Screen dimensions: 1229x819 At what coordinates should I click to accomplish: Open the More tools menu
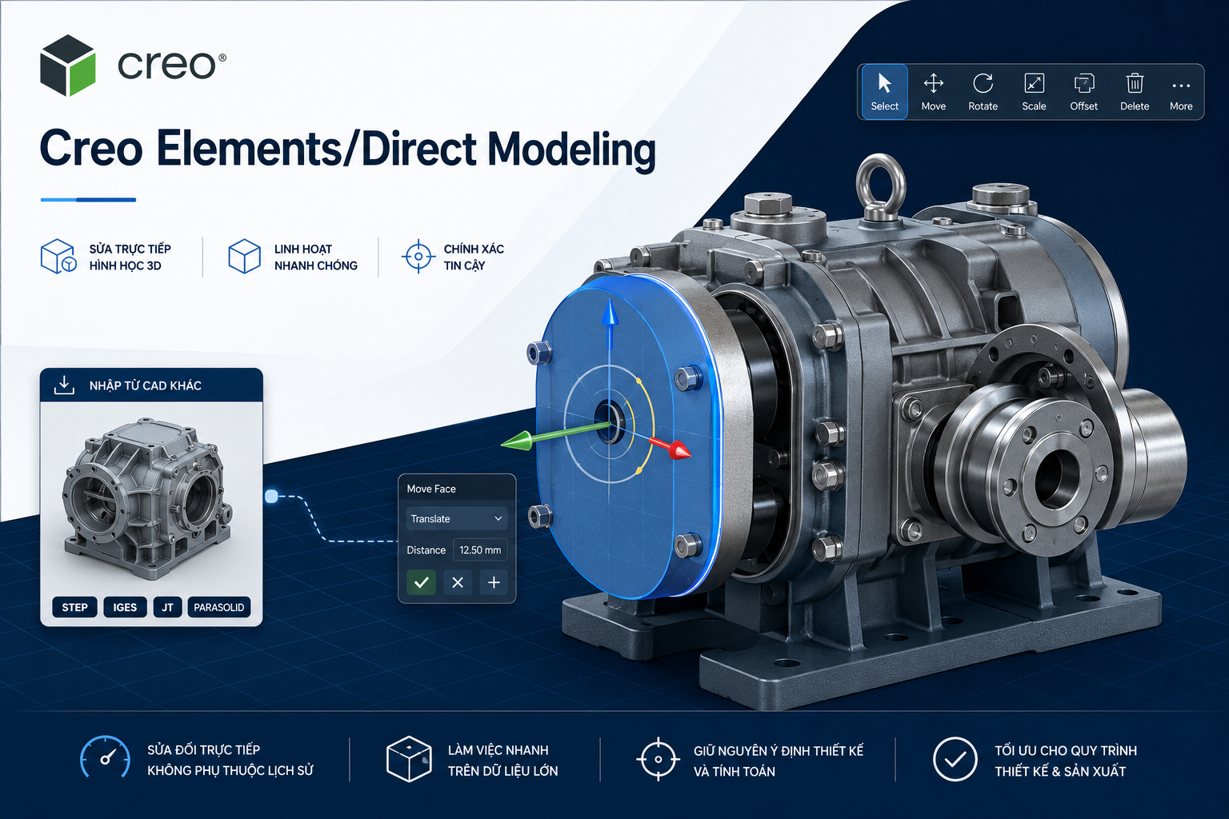(1181, 92)
